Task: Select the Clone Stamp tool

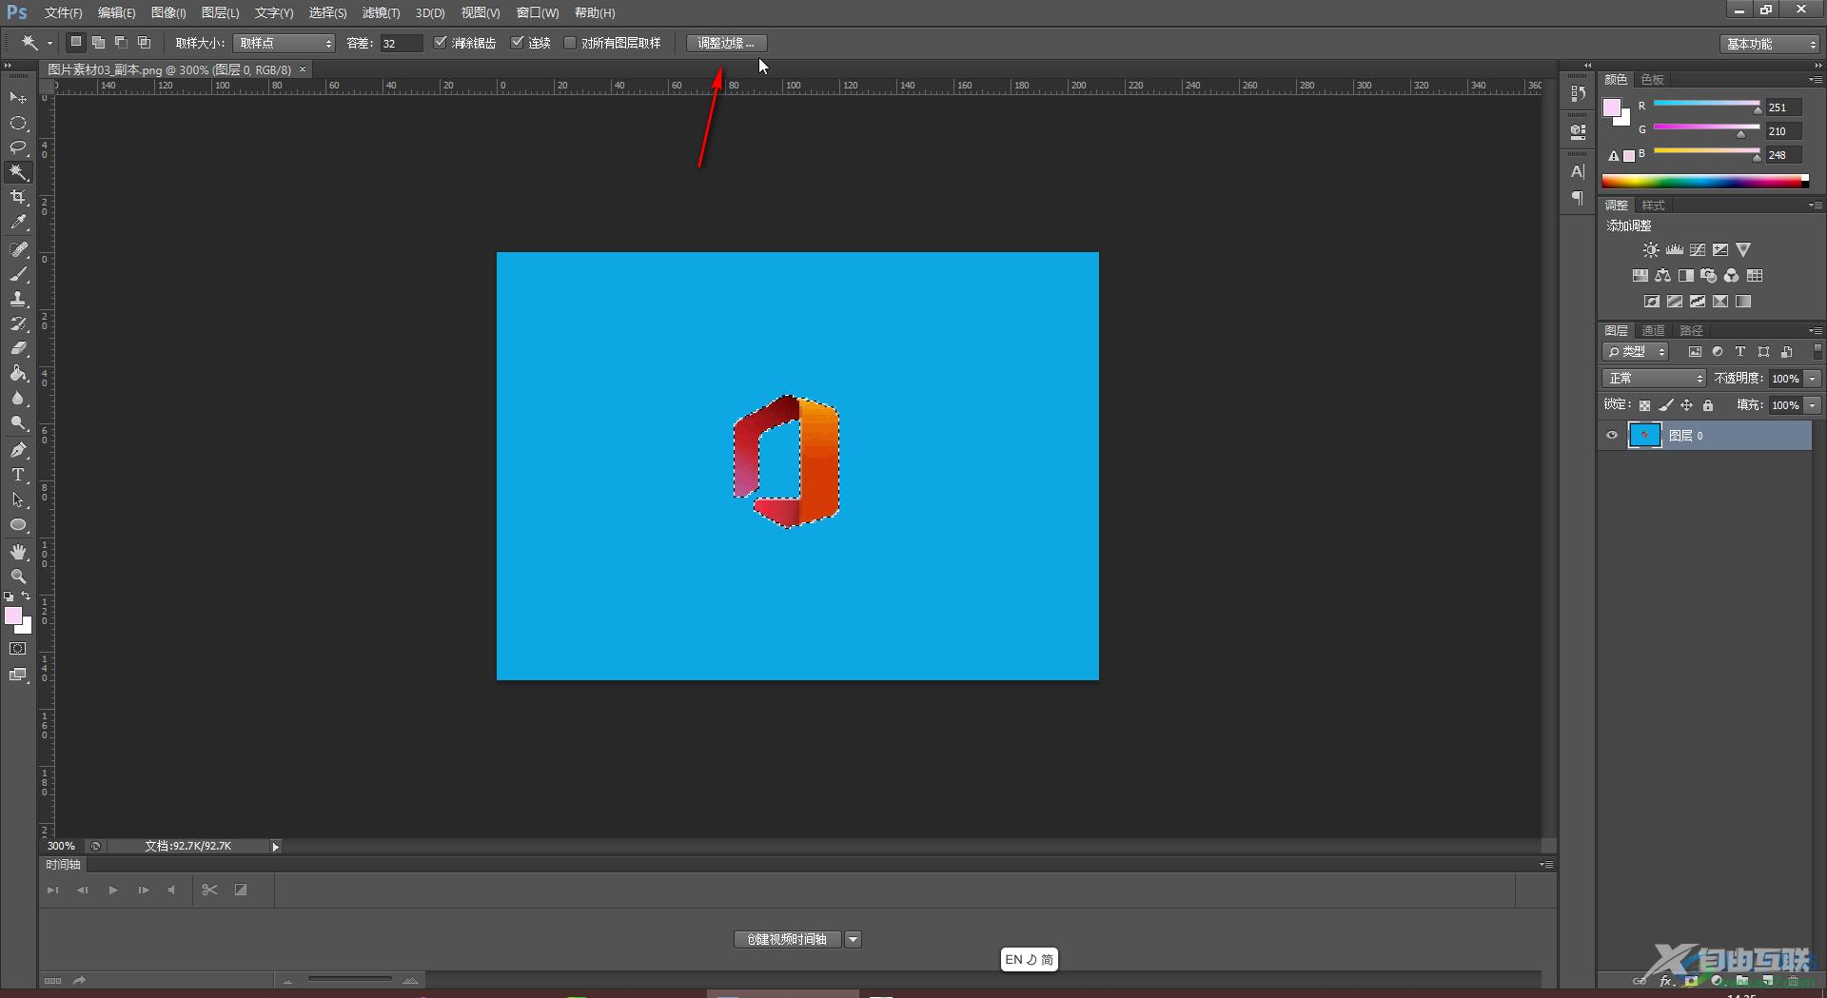Action: [18, 299]
